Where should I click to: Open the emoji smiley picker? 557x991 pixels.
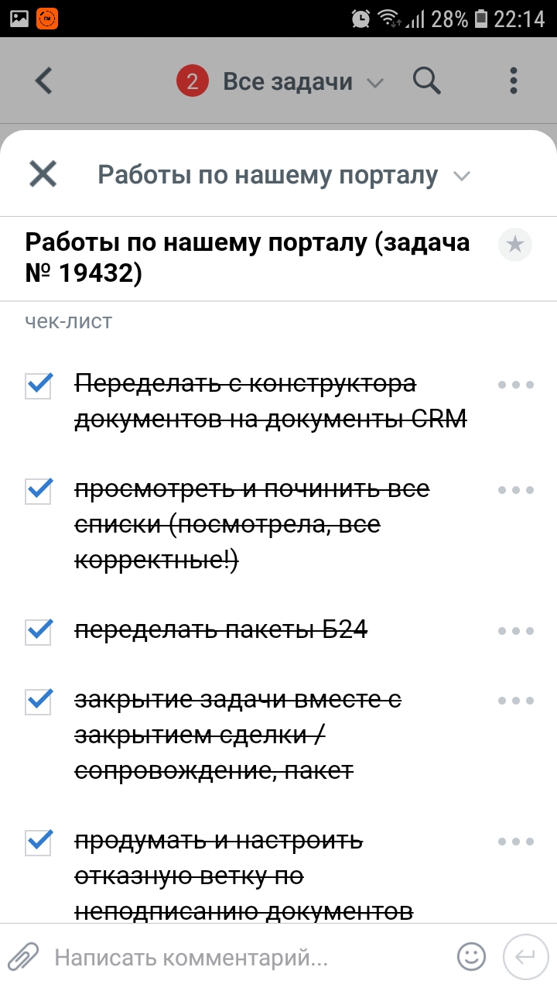click(471, 957)
